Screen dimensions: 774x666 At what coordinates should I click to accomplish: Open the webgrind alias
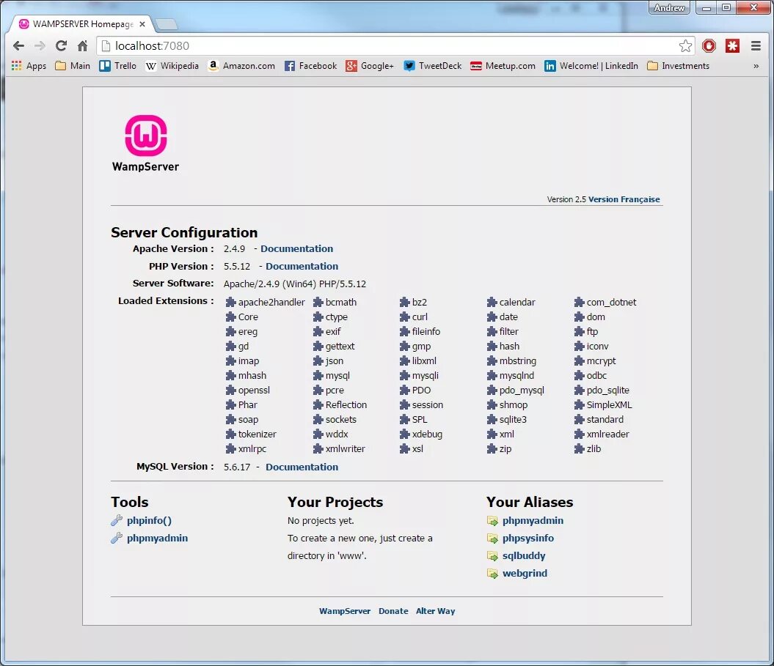click(525, 573)
